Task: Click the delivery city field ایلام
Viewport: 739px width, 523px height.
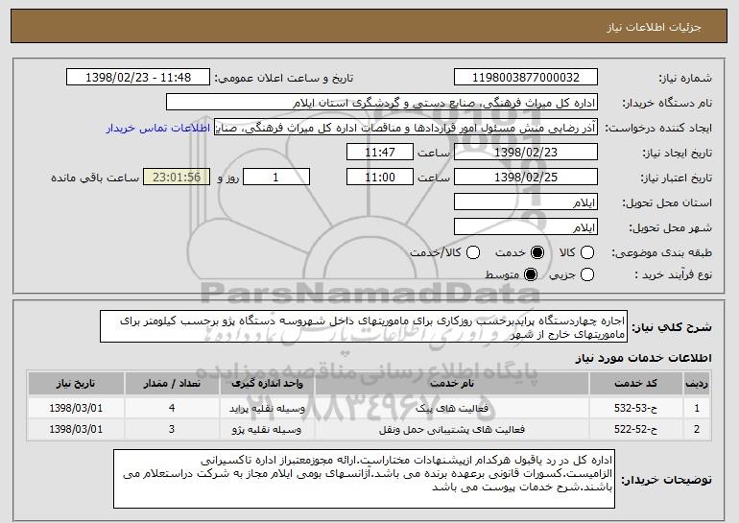Action: click(x=526, y=227)
